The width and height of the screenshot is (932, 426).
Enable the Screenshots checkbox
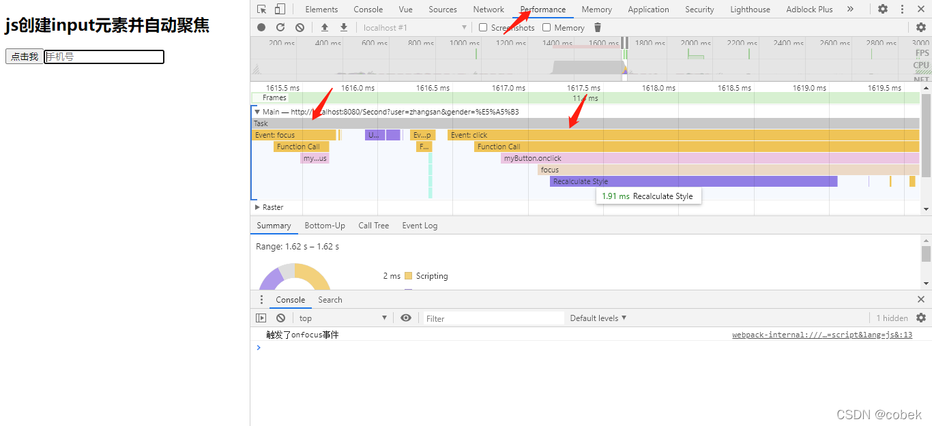pos(483,27)
